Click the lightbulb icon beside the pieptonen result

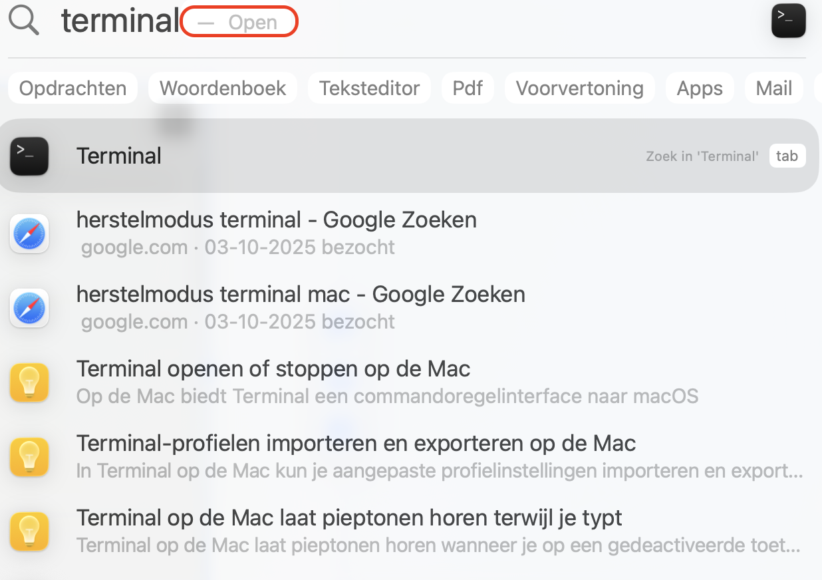(x=29, y=531)
